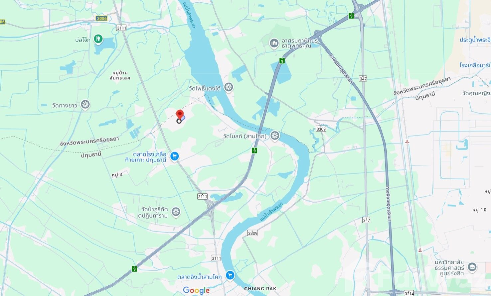Viewport: 491px width, 296px height.
Task: Select the หมู่บ้านจันทรเลค village label
Action: 120,75
